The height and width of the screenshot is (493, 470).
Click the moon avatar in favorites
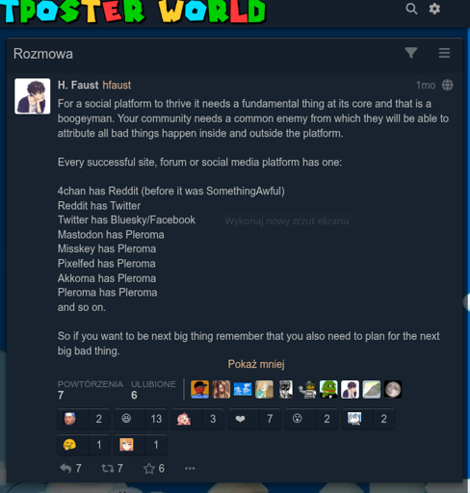coord(393,389)
